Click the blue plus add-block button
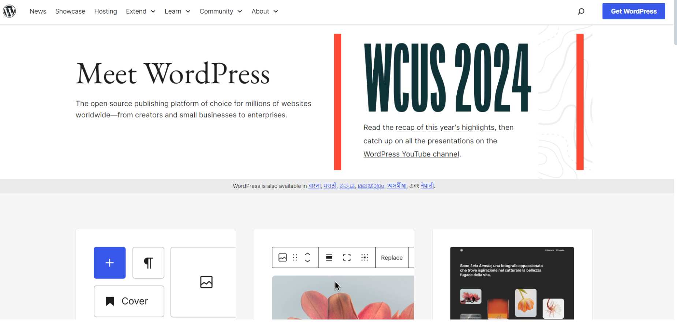This screenshot has height=329, width=677. 110,263
